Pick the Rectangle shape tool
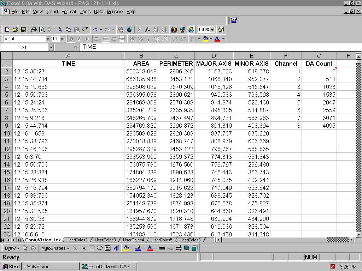Screen dimensions: 362x271 click(92, 248)
